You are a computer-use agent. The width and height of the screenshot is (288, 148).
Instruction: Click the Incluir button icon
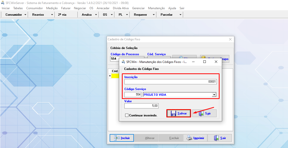pyautogui.click(x=117, y=138)
